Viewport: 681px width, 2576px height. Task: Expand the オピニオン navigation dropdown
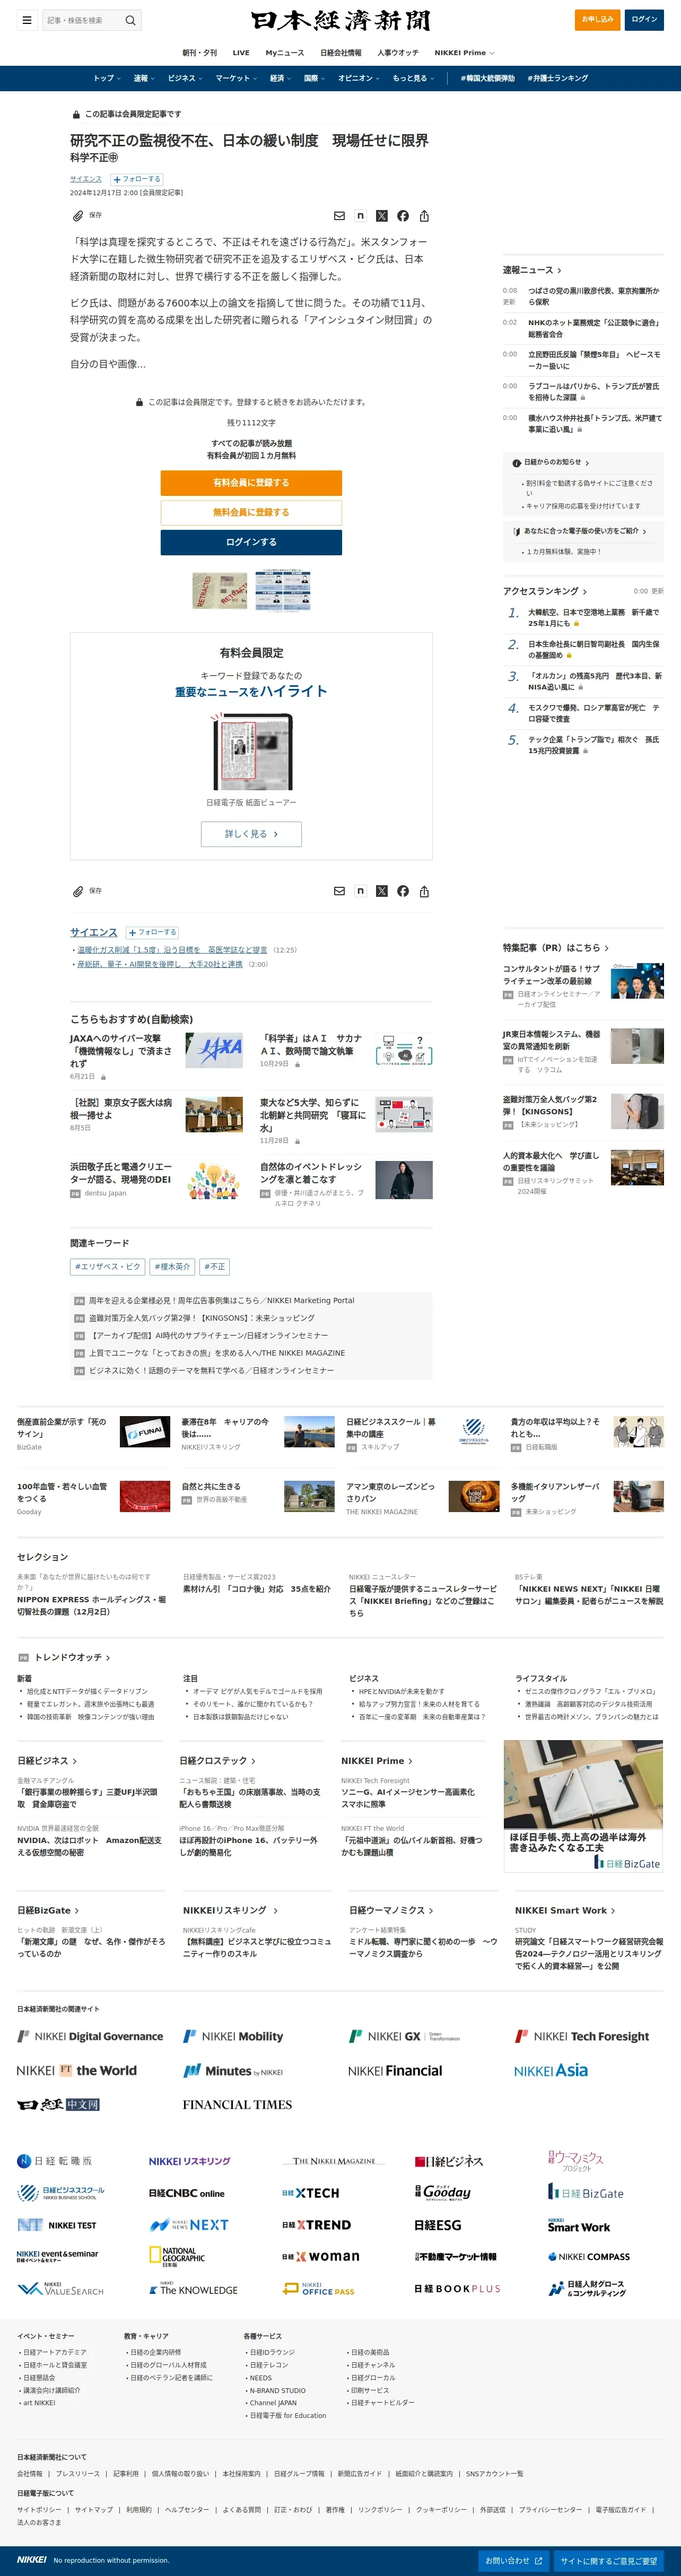click(359, 78)
